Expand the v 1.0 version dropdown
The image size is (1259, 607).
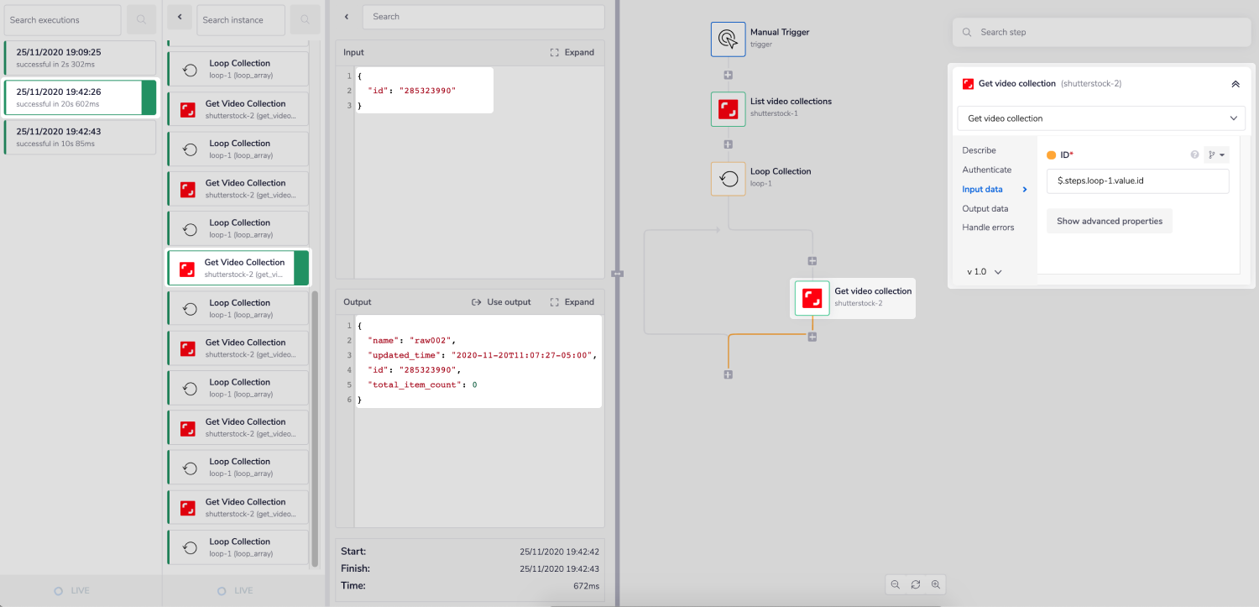pyautogui.click(x=983, y=271)
